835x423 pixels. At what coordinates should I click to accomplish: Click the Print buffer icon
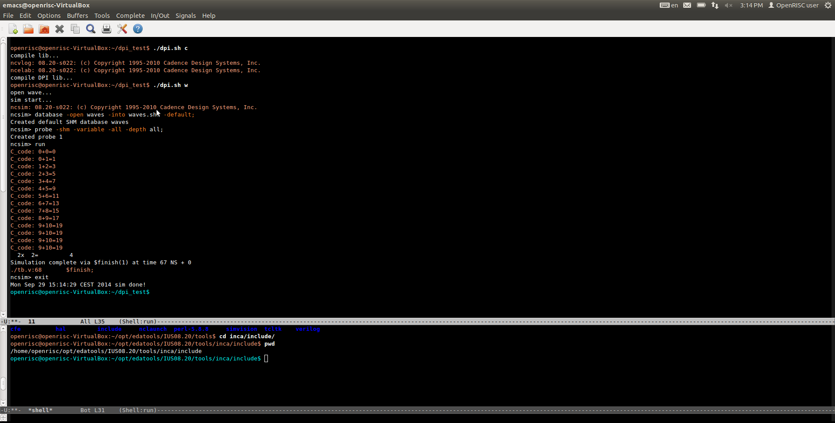point(107,29)
